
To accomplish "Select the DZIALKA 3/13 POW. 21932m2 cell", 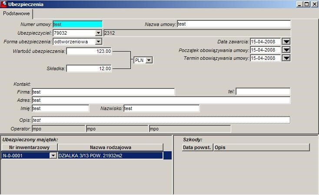I will (x=110, y=156).
